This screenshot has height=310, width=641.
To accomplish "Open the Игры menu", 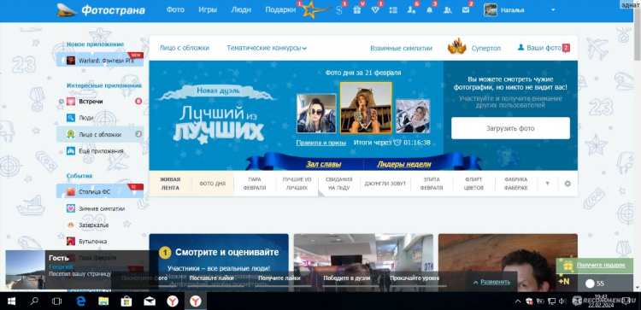I will click(x=208, y=9).
